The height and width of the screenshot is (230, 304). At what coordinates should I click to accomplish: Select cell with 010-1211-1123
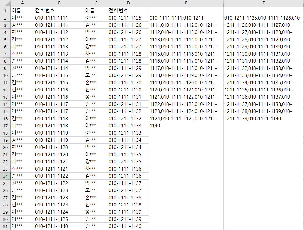click(x=59, y=197)
